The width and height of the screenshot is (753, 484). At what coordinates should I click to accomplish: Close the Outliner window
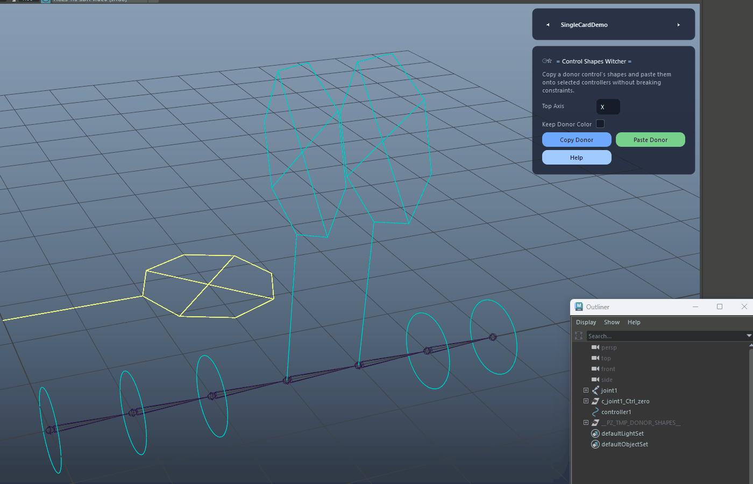click(744, 307)
